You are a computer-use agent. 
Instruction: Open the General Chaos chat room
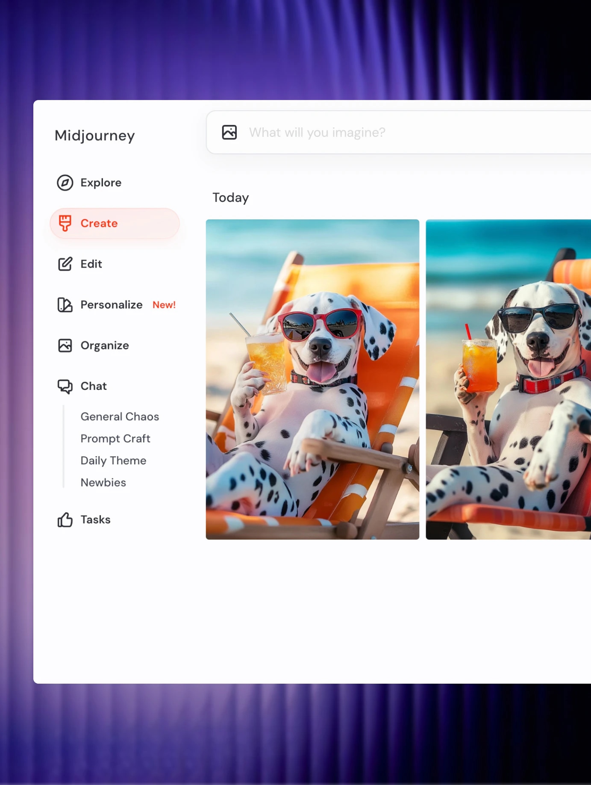tap(120, 416)
